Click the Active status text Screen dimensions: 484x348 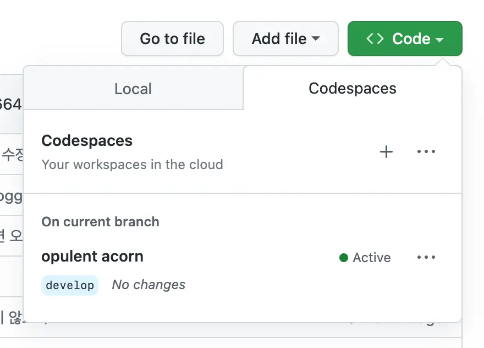pyautogui.click(x=372, y=258)
